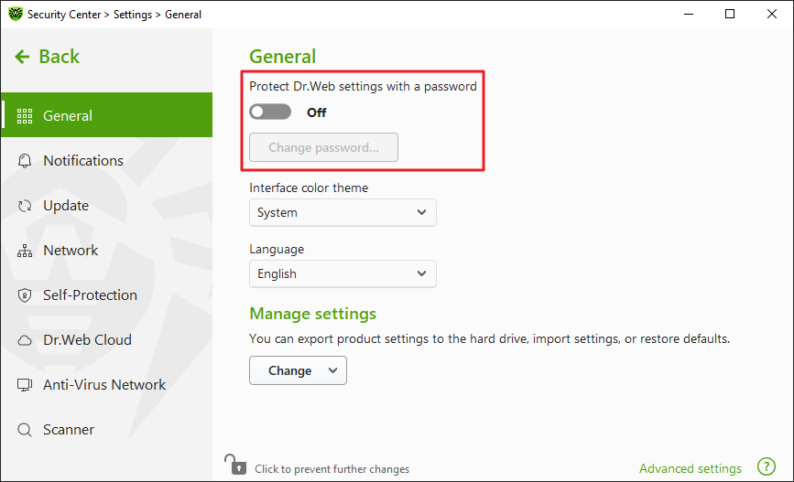Maximize the Security Center window
This screenshot has height=482, width=794.
[x=730, y=14]
